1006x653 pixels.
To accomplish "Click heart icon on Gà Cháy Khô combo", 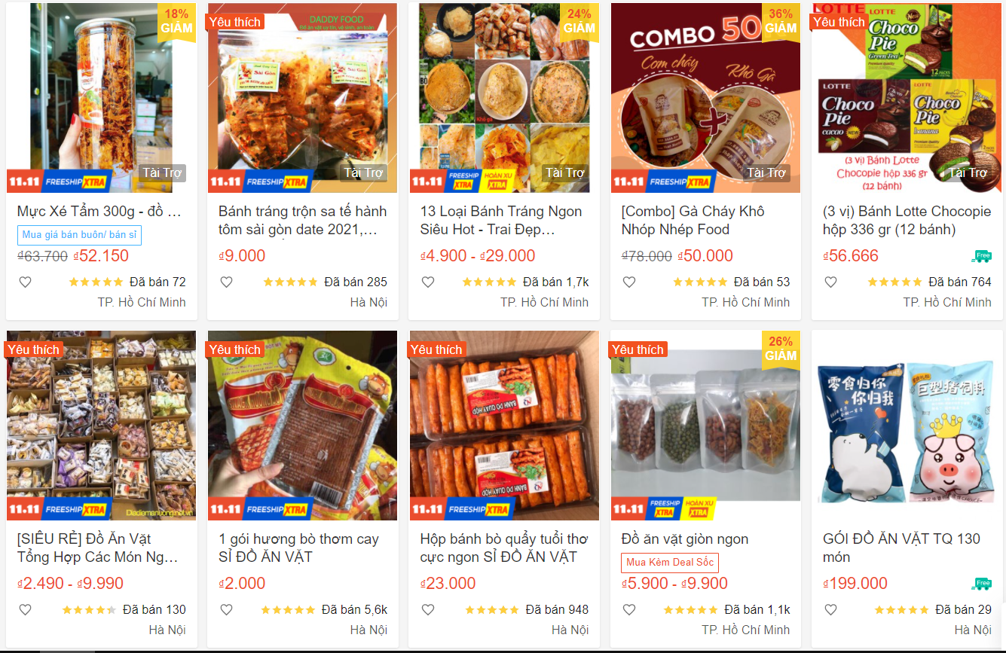I will 629,282.
